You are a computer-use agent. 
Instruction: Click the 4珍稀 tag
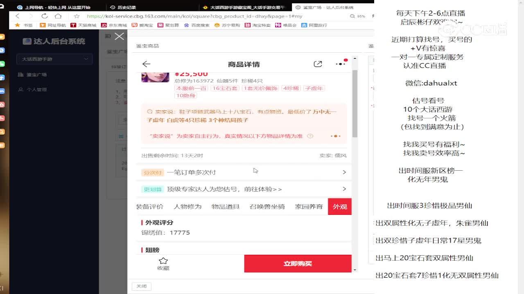(291, 88)
